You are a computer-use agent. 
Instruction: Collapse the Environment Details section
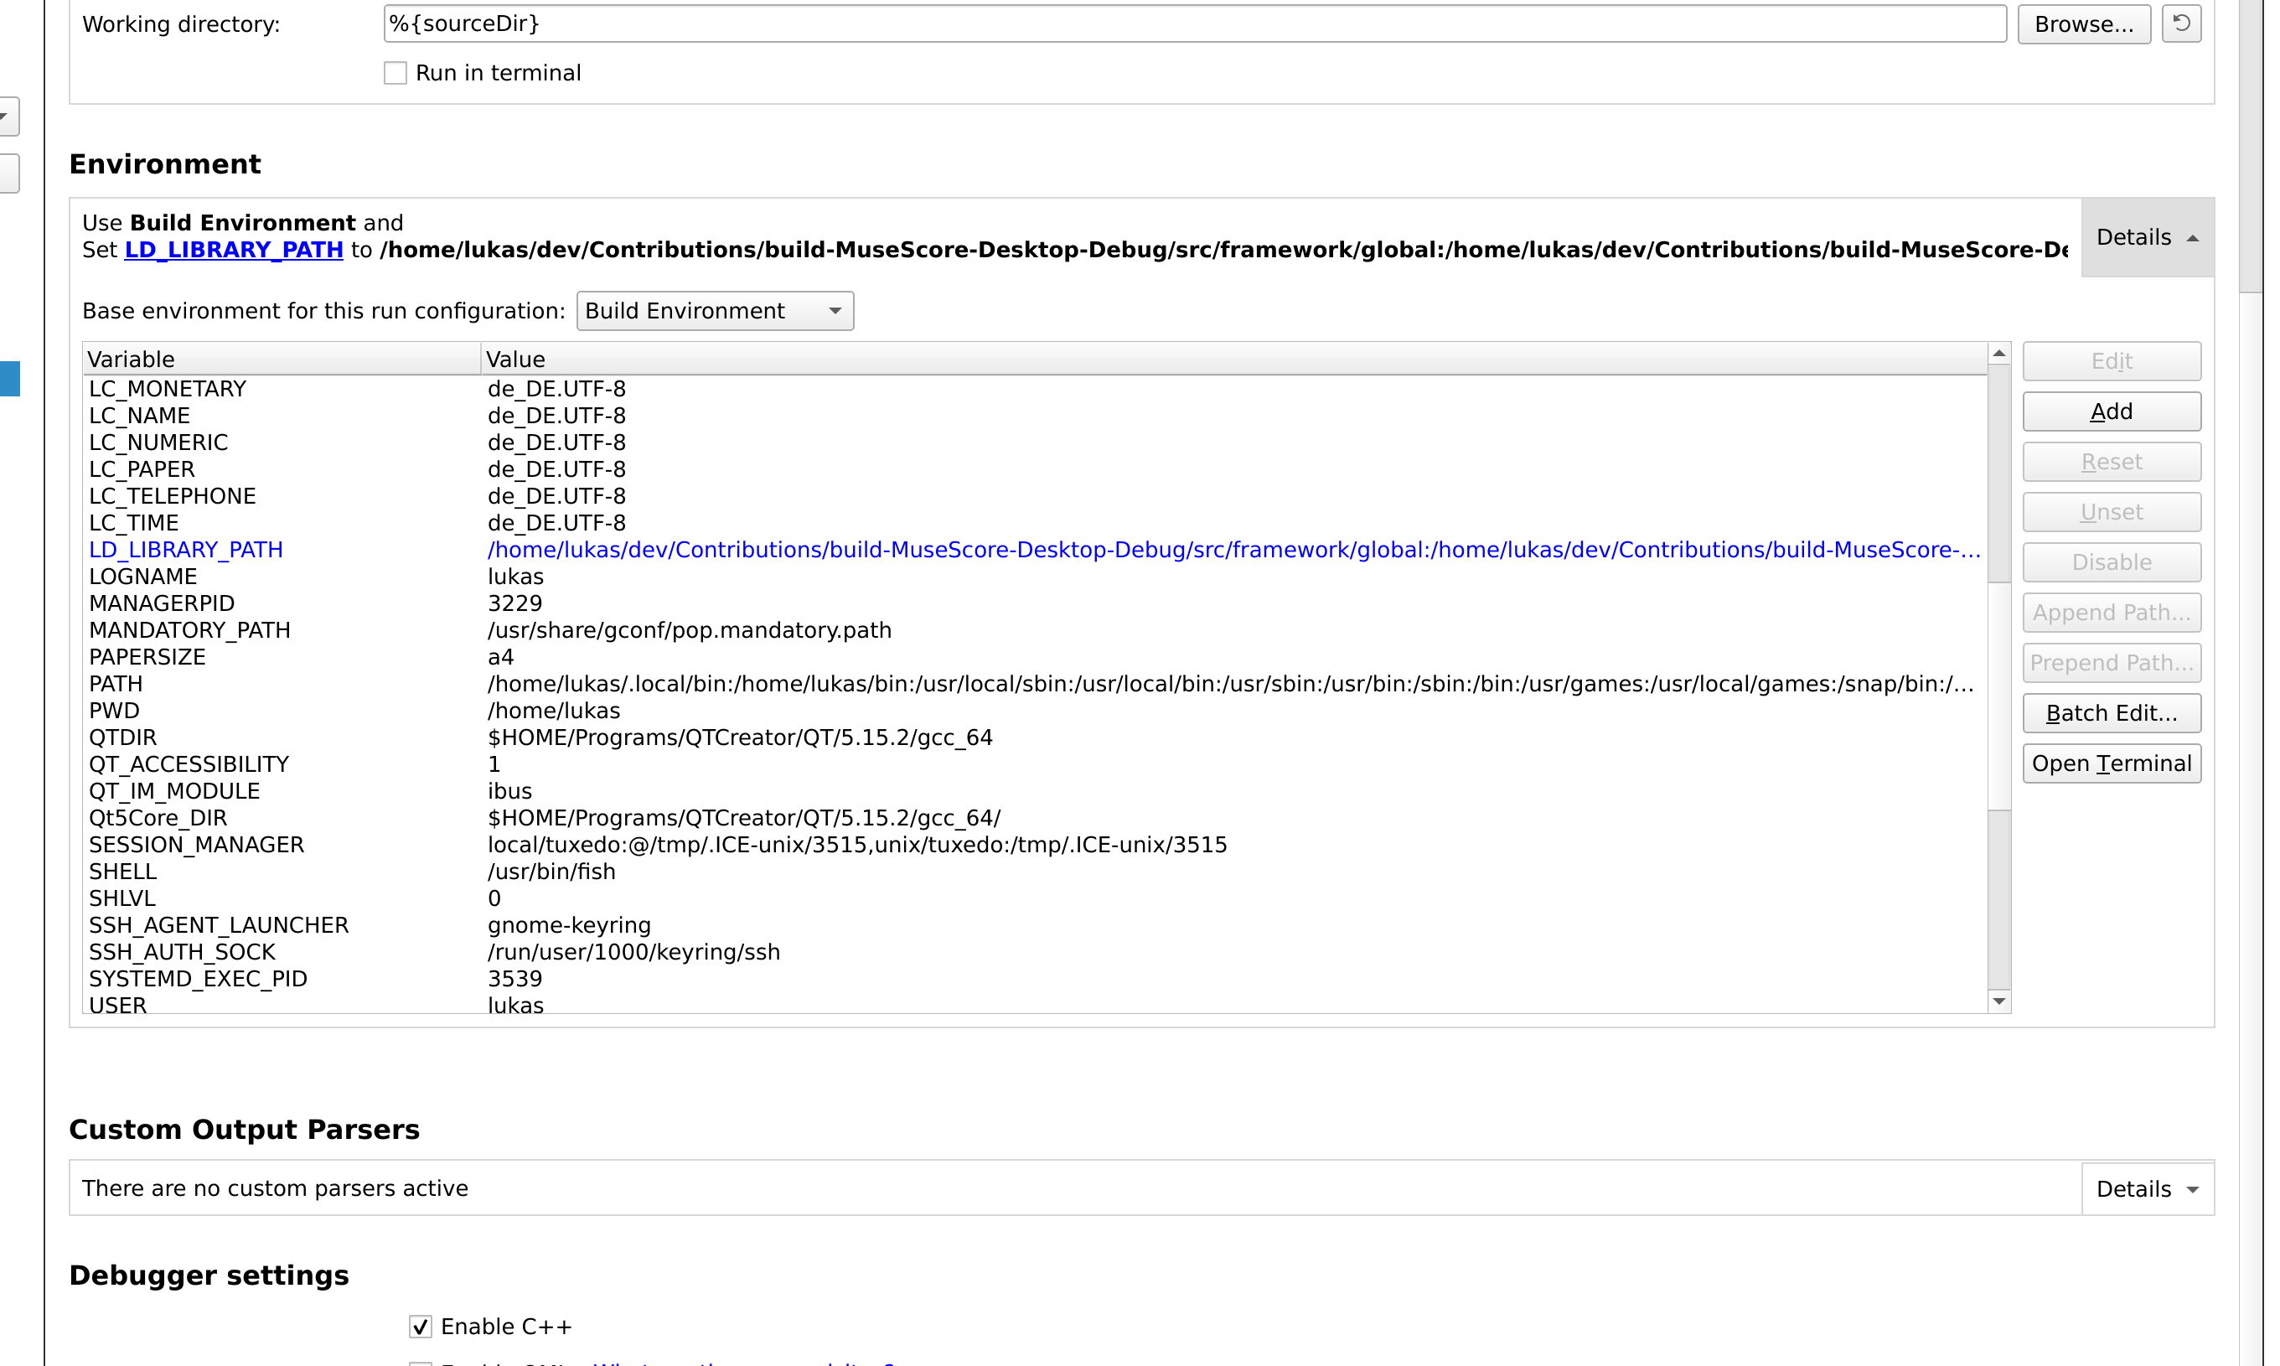point(2147,236)
